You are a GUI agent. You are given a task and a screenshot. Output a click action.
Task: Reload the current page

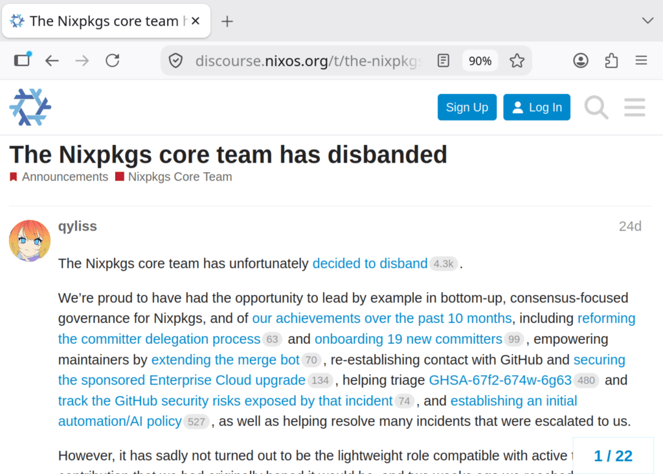(113, 61)
